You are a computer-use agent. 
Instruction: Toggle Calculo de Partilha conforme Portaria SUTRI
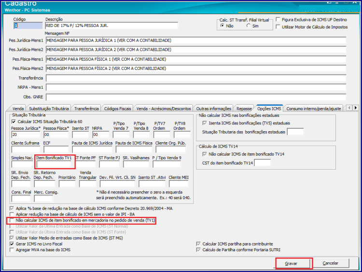pos(198,250)
